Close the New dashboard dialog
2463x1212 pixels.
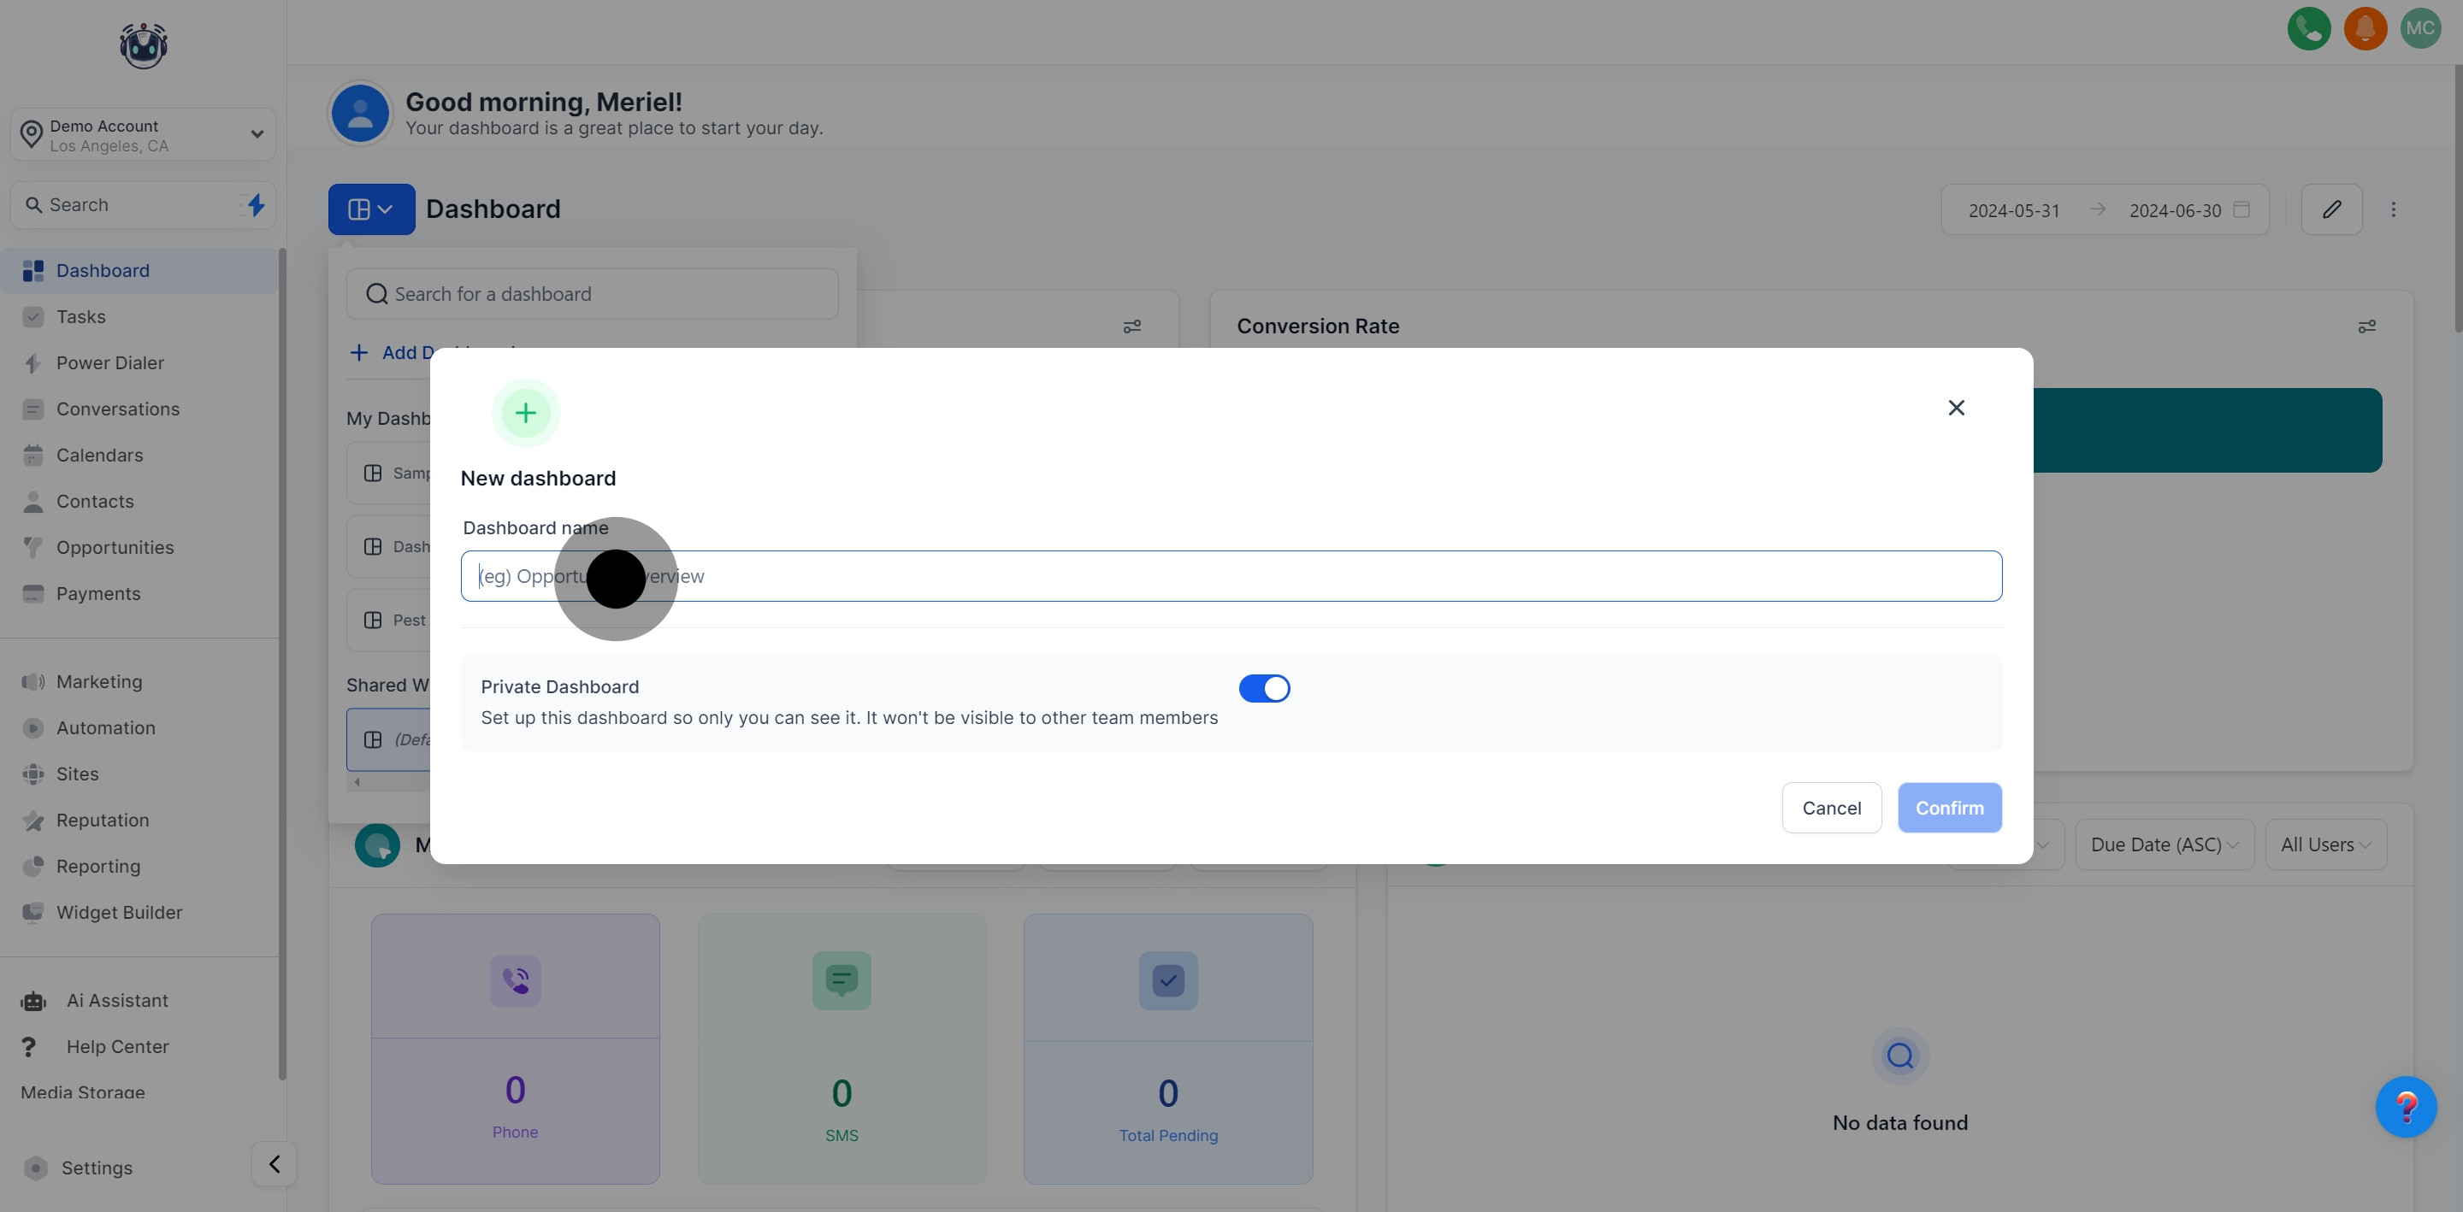(x=1956, y=409)
